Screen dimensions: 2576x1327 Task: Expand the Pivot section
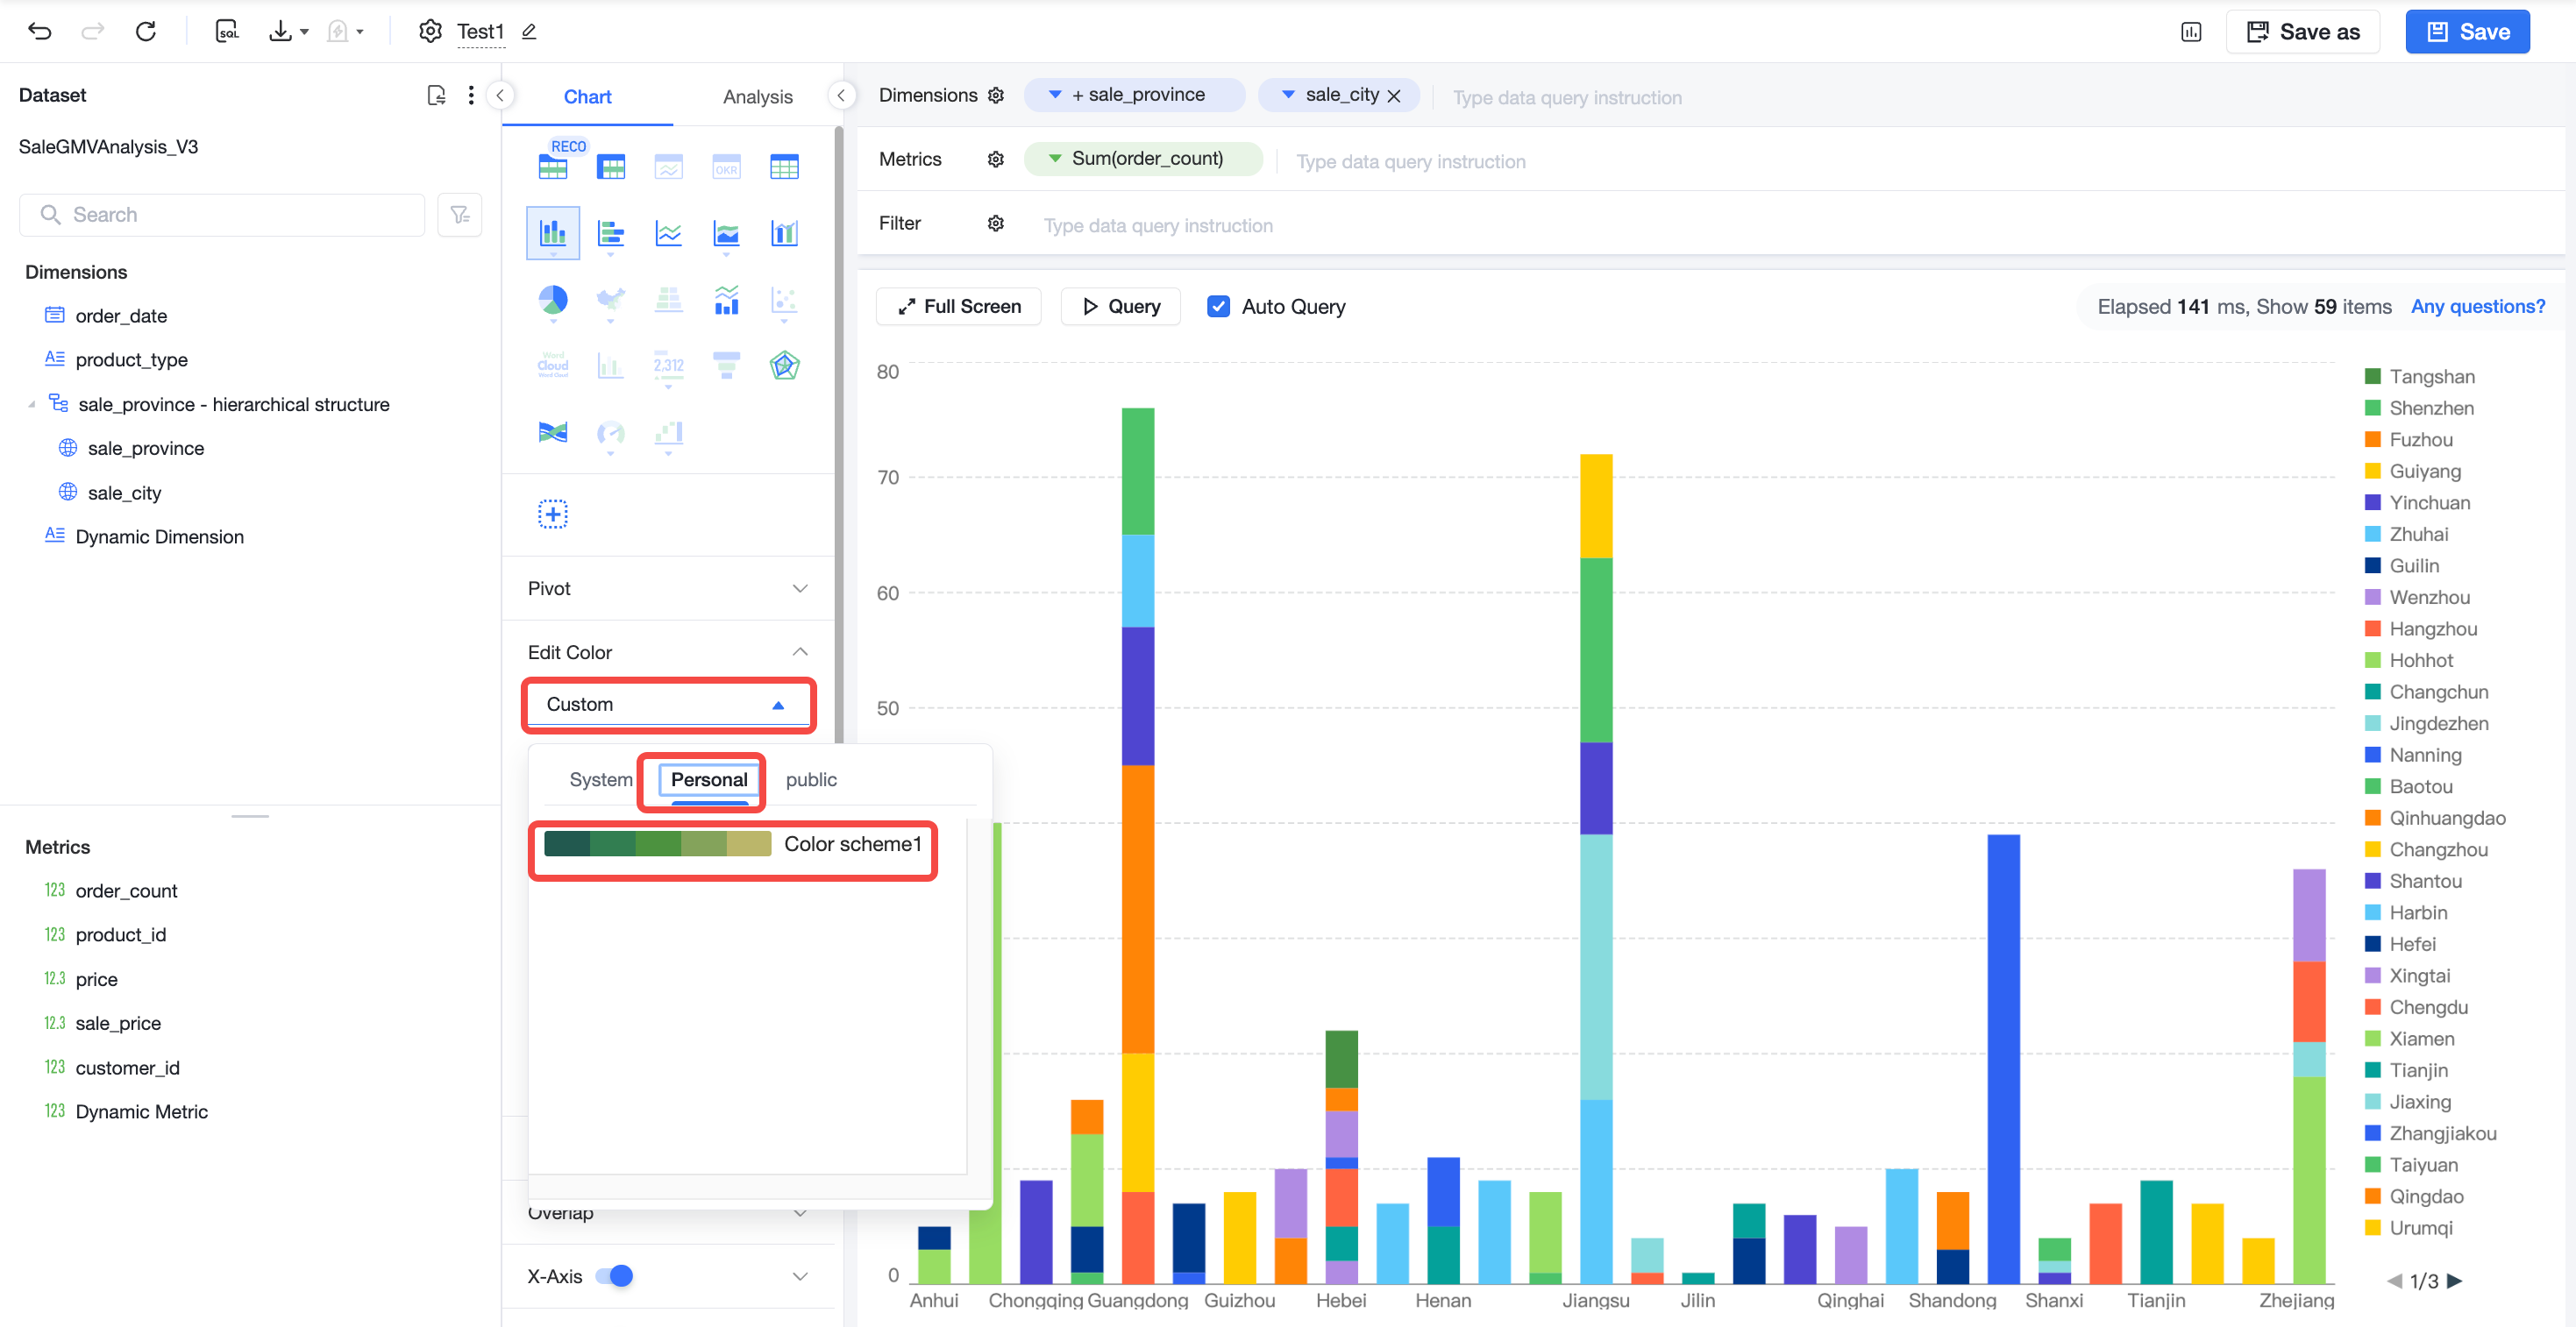pos(668,588)
